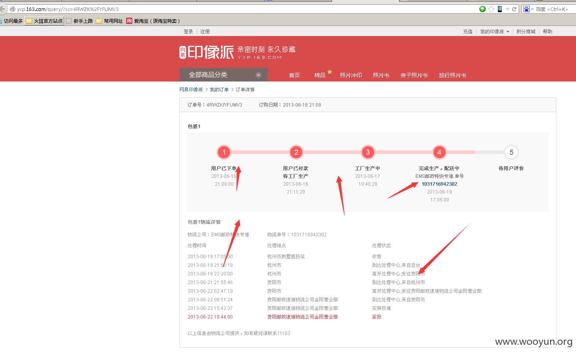The height and width of the screenshot is (353, 576).
Task: Open the 爱淘宝 bookmark
Action: coord(153,21)
